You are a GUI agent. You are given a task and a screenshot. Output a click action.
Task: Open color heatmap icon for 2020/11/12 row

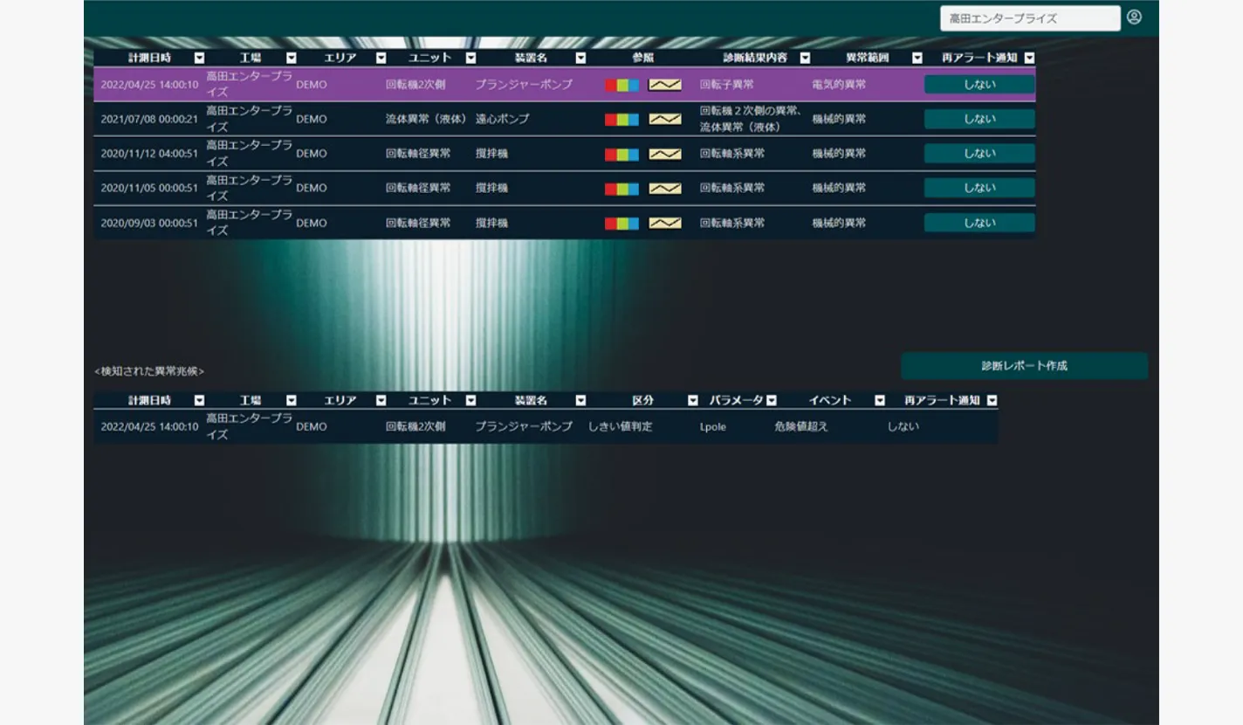pyautogui.click(x=621, y=154)
